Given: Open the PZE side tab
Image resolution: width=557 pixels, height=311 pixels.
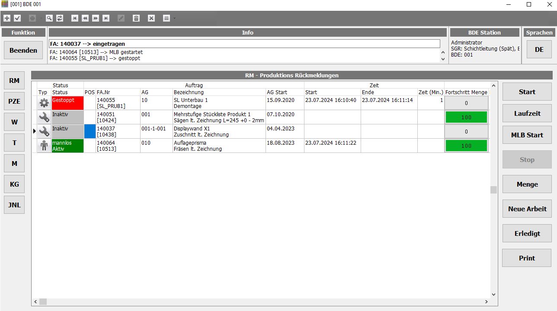Looking at the screenshot, I should click(14, 101).
